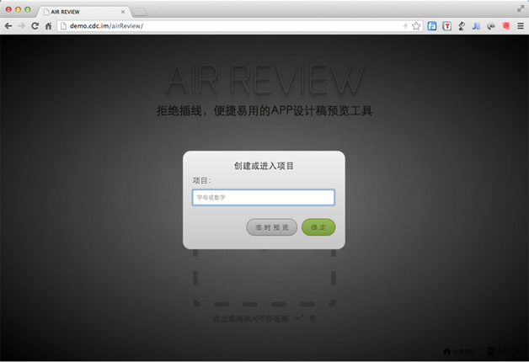
Task: Reload the AIR REVIEW page
Action: [x=35, y=26]
